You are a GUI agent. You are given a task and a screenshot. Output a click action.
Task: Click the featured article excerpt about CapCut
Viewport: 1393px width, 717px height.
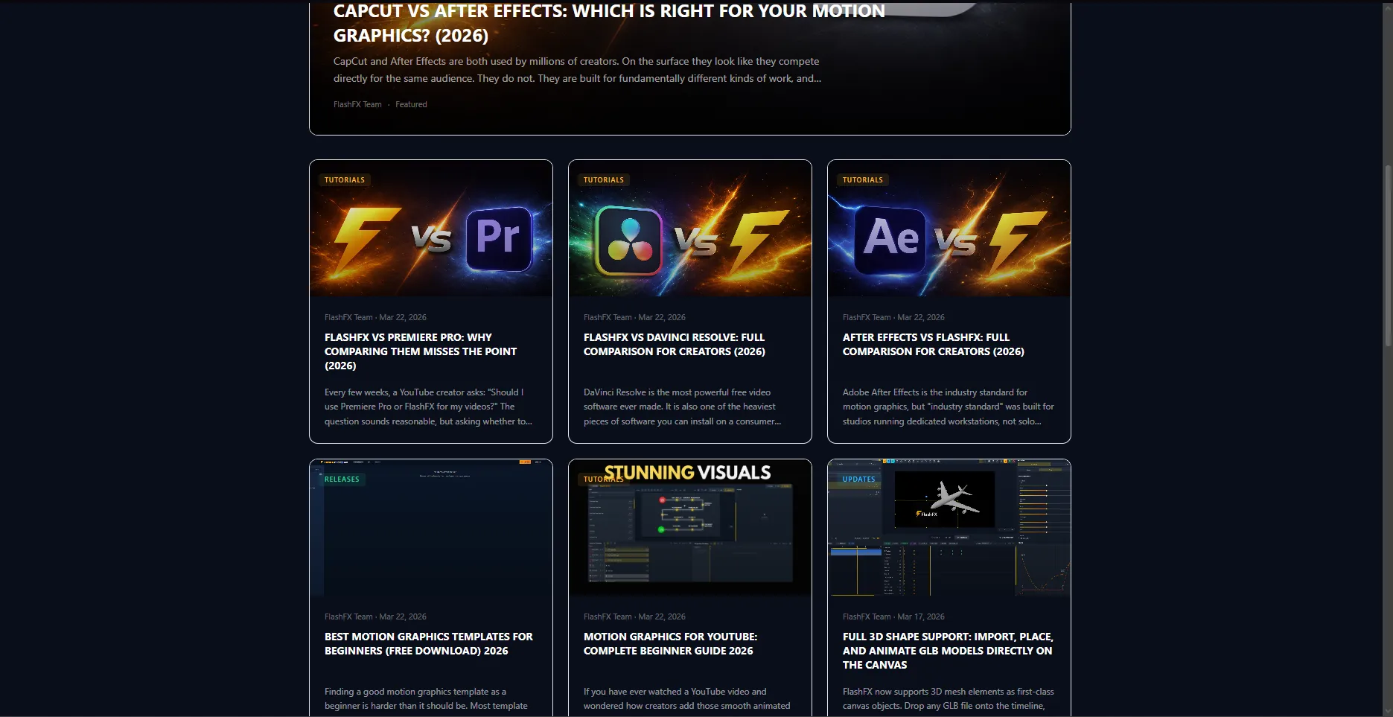tap(577, 70)
